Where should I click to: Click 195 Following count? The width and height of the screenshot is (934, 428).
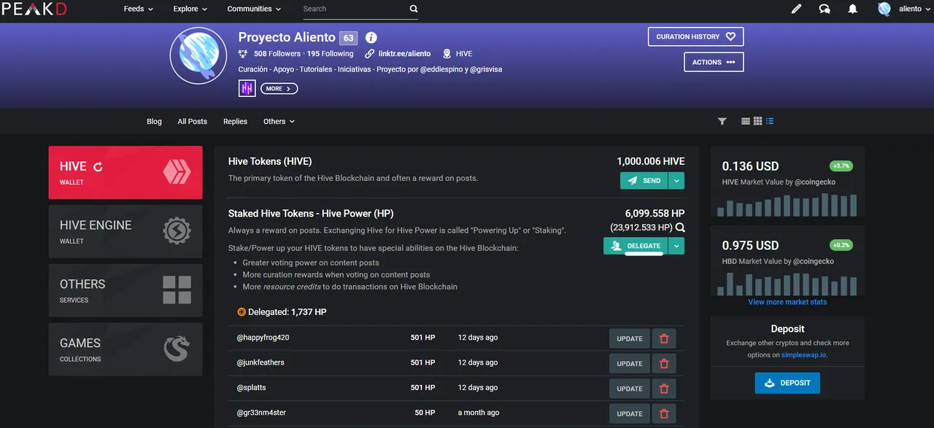[x=330, y=53]
